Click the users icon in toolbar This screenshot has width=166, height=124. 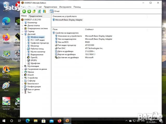pos(44,11)
